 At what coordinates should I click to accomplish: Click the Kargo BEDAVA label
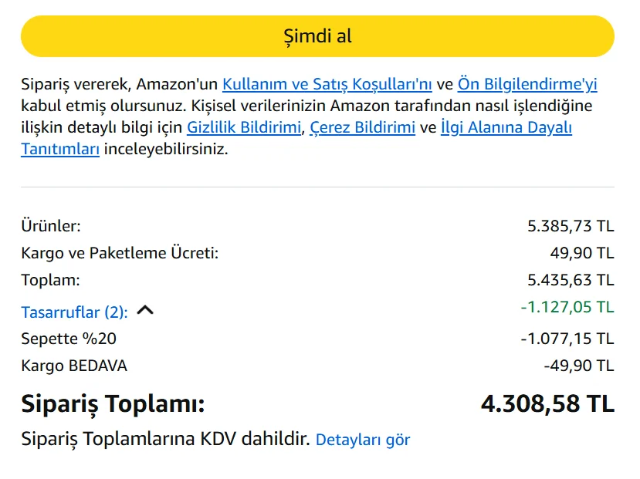[74, 366]
